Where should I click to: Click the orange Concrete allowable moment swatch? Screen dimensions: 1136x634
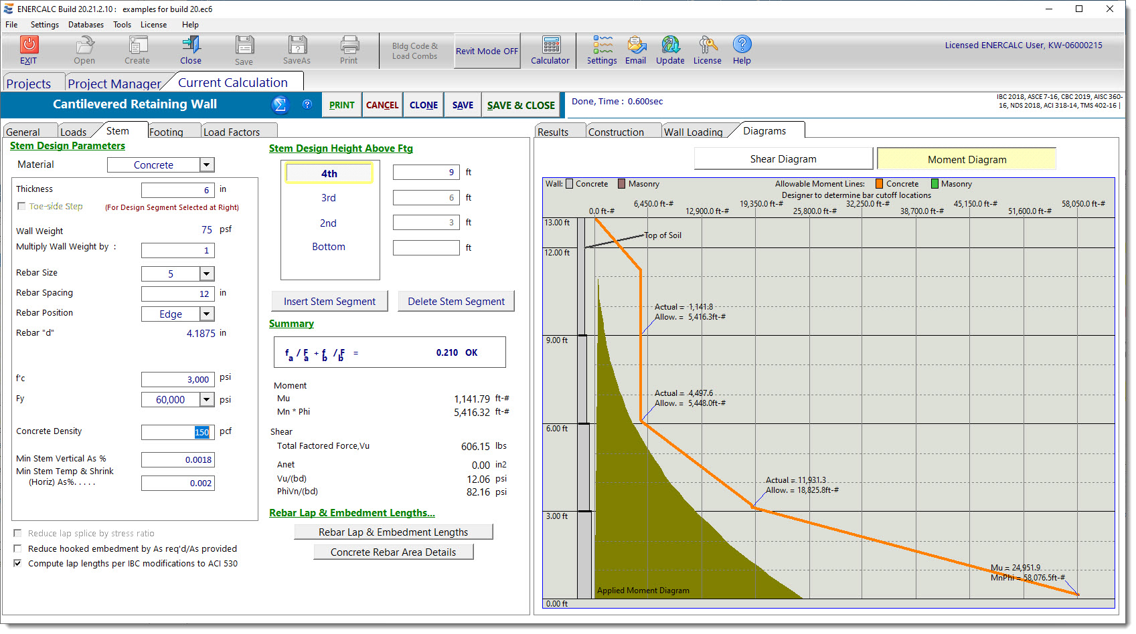(x=880, y=184)
